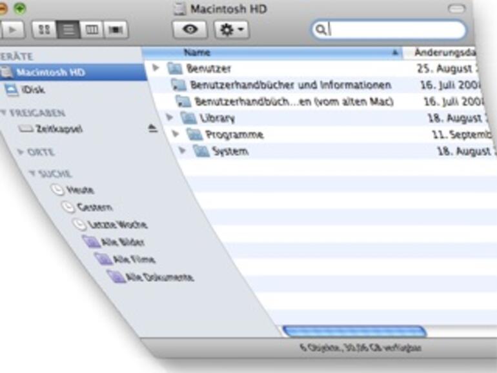Switch to Cover Flow view
The image size is (497, 373).
tap(116, 30)
